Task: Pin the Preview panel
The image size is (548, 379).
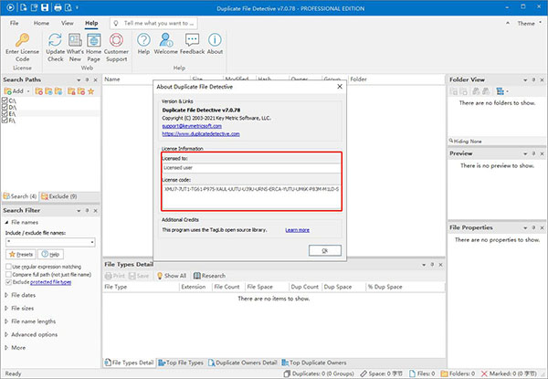Action: coord(533,153)
